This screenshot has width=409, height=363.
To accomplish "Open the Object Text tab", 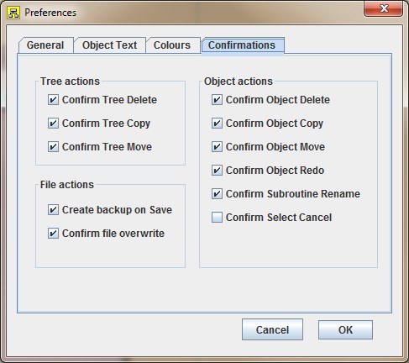I will (x=109, y=45).
